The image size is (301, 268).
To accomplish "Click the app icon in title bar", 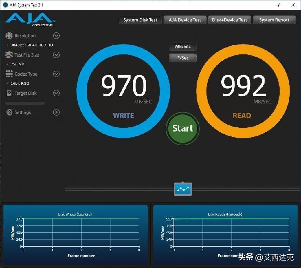I will pyautogui.click(x=5, y=5).
